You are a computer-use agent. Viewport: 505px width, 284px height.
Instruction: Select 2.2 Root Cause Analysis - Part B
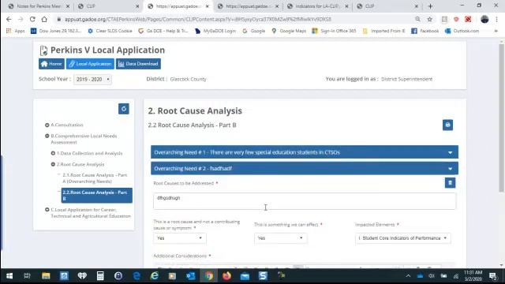click(96, 196)
